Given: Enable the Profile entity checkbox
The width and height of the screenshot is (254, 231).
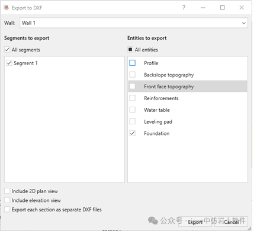Looking at the screenshot, I should click(133, 63).
